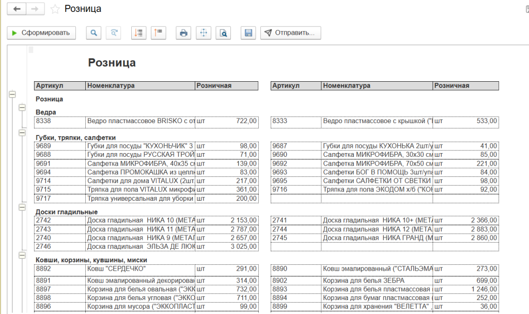
Task: Collapse the top-level Розница group
Action: [x=12, y=94]
